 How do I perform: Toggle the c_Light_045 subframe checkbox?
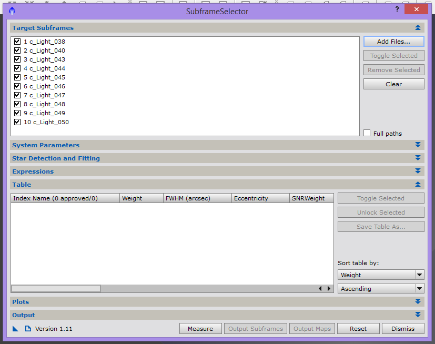coord(17,77)
